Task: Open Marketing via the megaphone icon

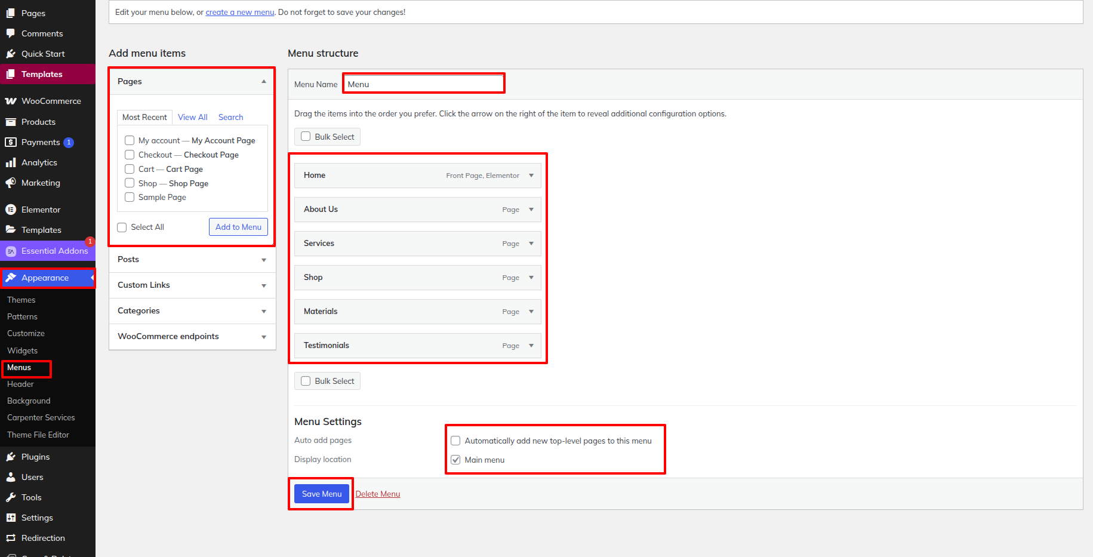Action: coord(11,183)
